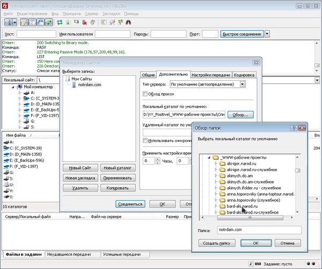Viewport: 322px width, 269px height.
Task: Click the Обзор... button
Action: [x=240, y=115]
